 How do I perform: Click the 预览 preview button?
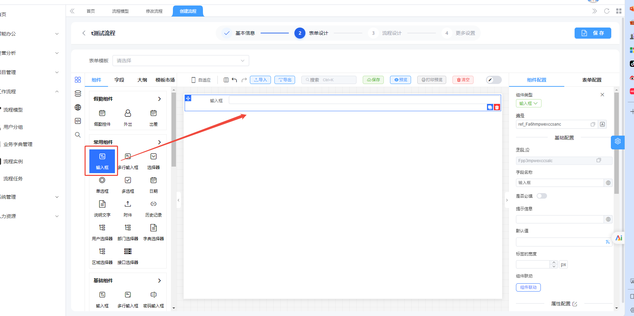[401, 80]
